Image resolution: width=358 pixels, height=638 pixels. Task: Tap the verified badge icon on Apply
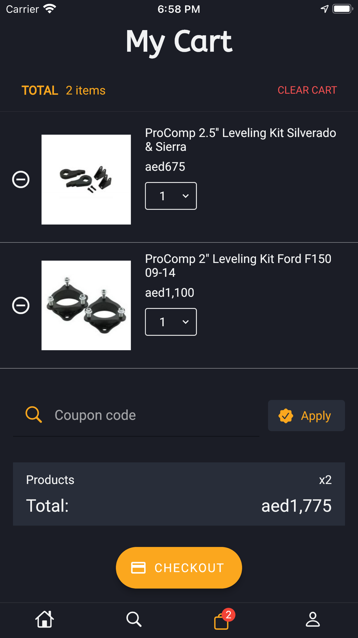pyautogui.click(x=286, y=416)
